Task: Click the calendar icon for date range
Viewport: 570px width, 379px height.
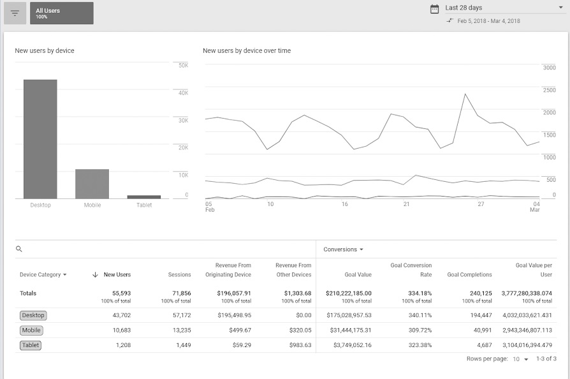Action: 435,8
